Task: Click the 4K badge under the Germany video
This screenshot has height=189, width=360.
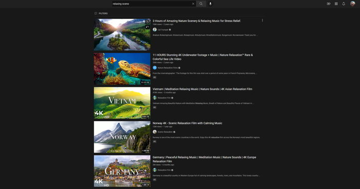Action: (154, 180)
